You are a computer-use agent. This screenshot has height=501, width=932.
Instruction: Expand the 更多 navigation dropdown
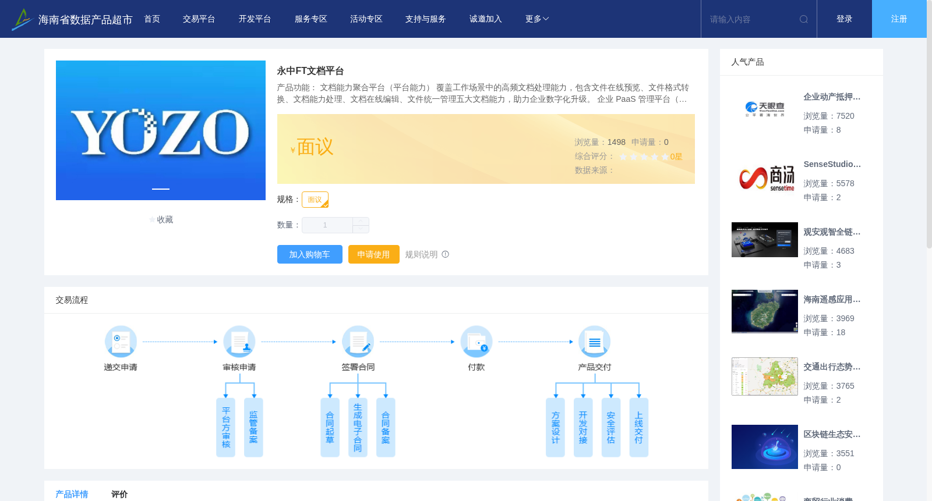pos(537,19)
